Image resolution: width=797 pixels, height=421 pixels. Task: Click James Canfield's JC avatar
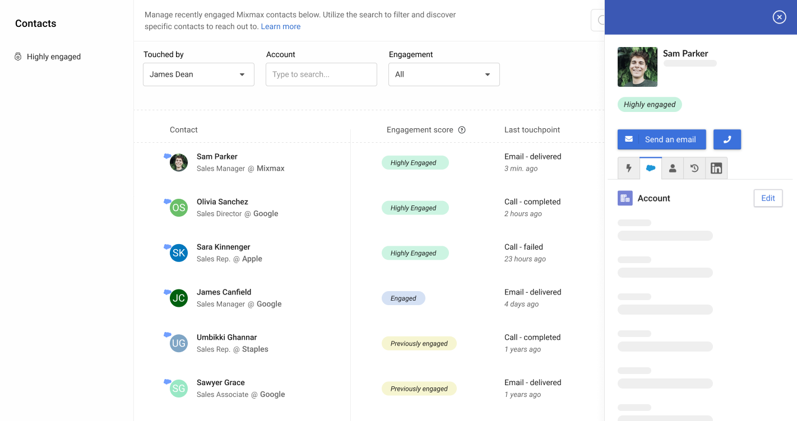(179, 298)
